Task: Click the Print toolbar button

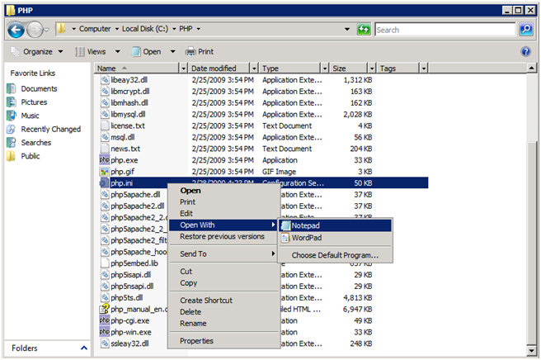Action: [x=200, y=52]
